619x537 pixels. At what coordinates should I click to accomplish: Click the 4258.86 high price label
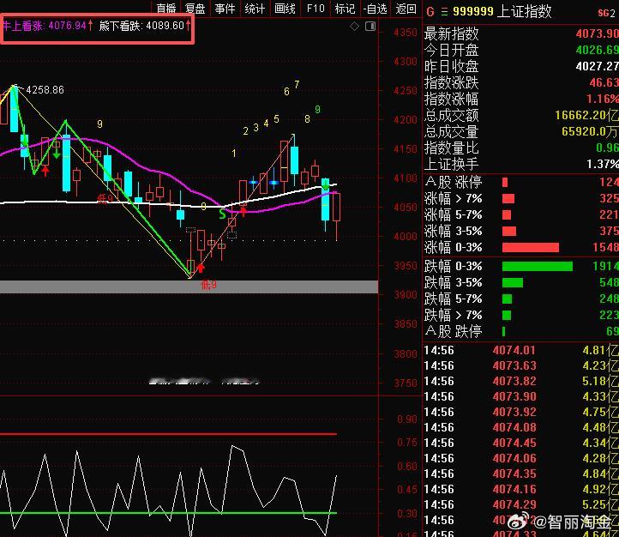[x=45, y=89]
